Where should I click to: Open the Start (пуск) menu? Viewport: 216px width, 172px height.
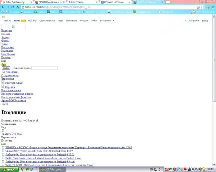[9, 169]
